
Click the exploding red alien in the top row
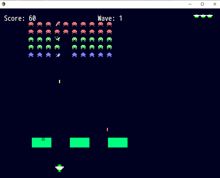coord(58,24)
